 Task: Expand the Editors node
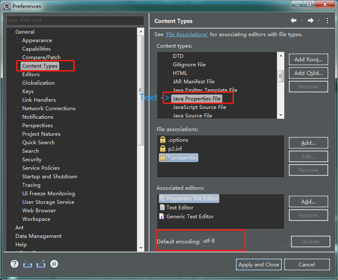pos(18,74)
